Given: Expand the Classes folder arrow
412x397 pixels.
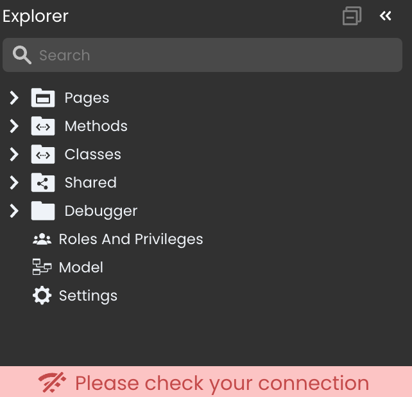Looking at the screenshot, I should click(x=14, y=154).
